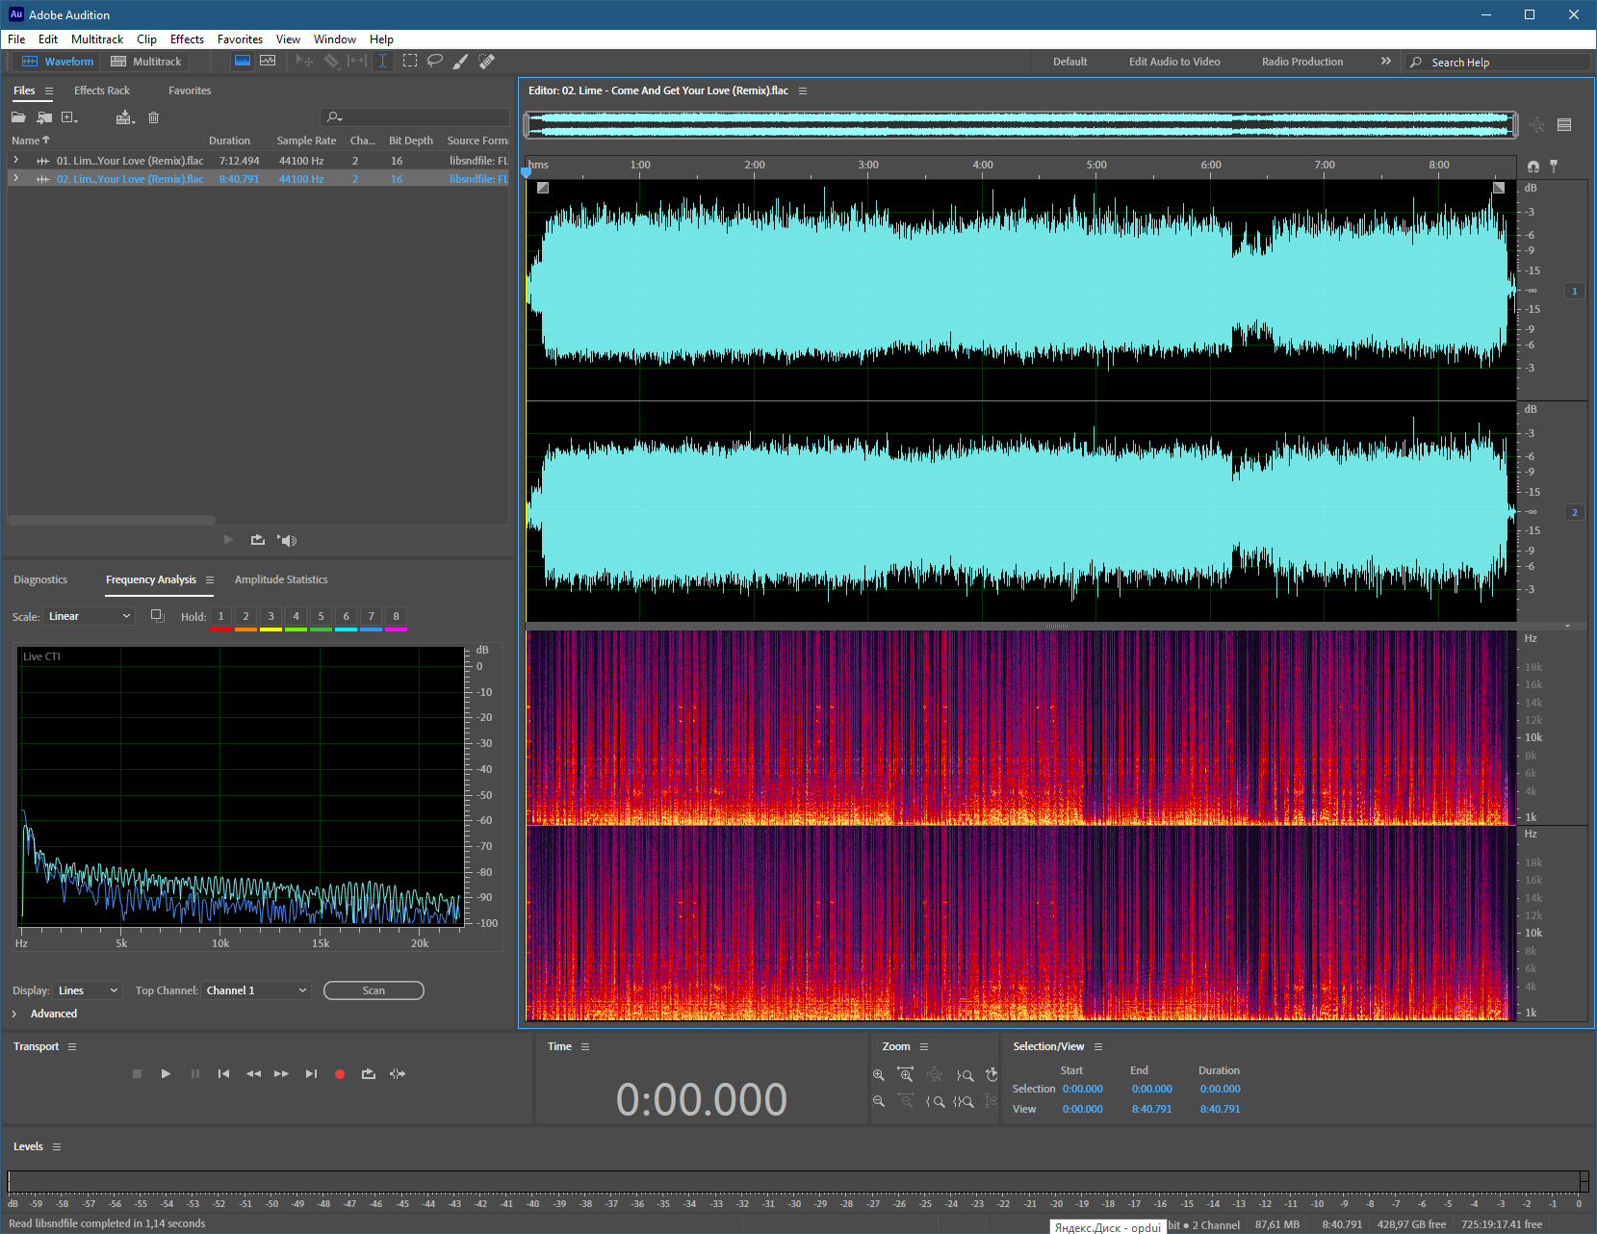1597x1234 pixels.
Task: Click the red Record button
Action: tap(340, 1074)
